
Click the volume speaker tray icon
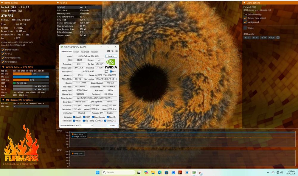pyautogui.click(x=282, y=172)
